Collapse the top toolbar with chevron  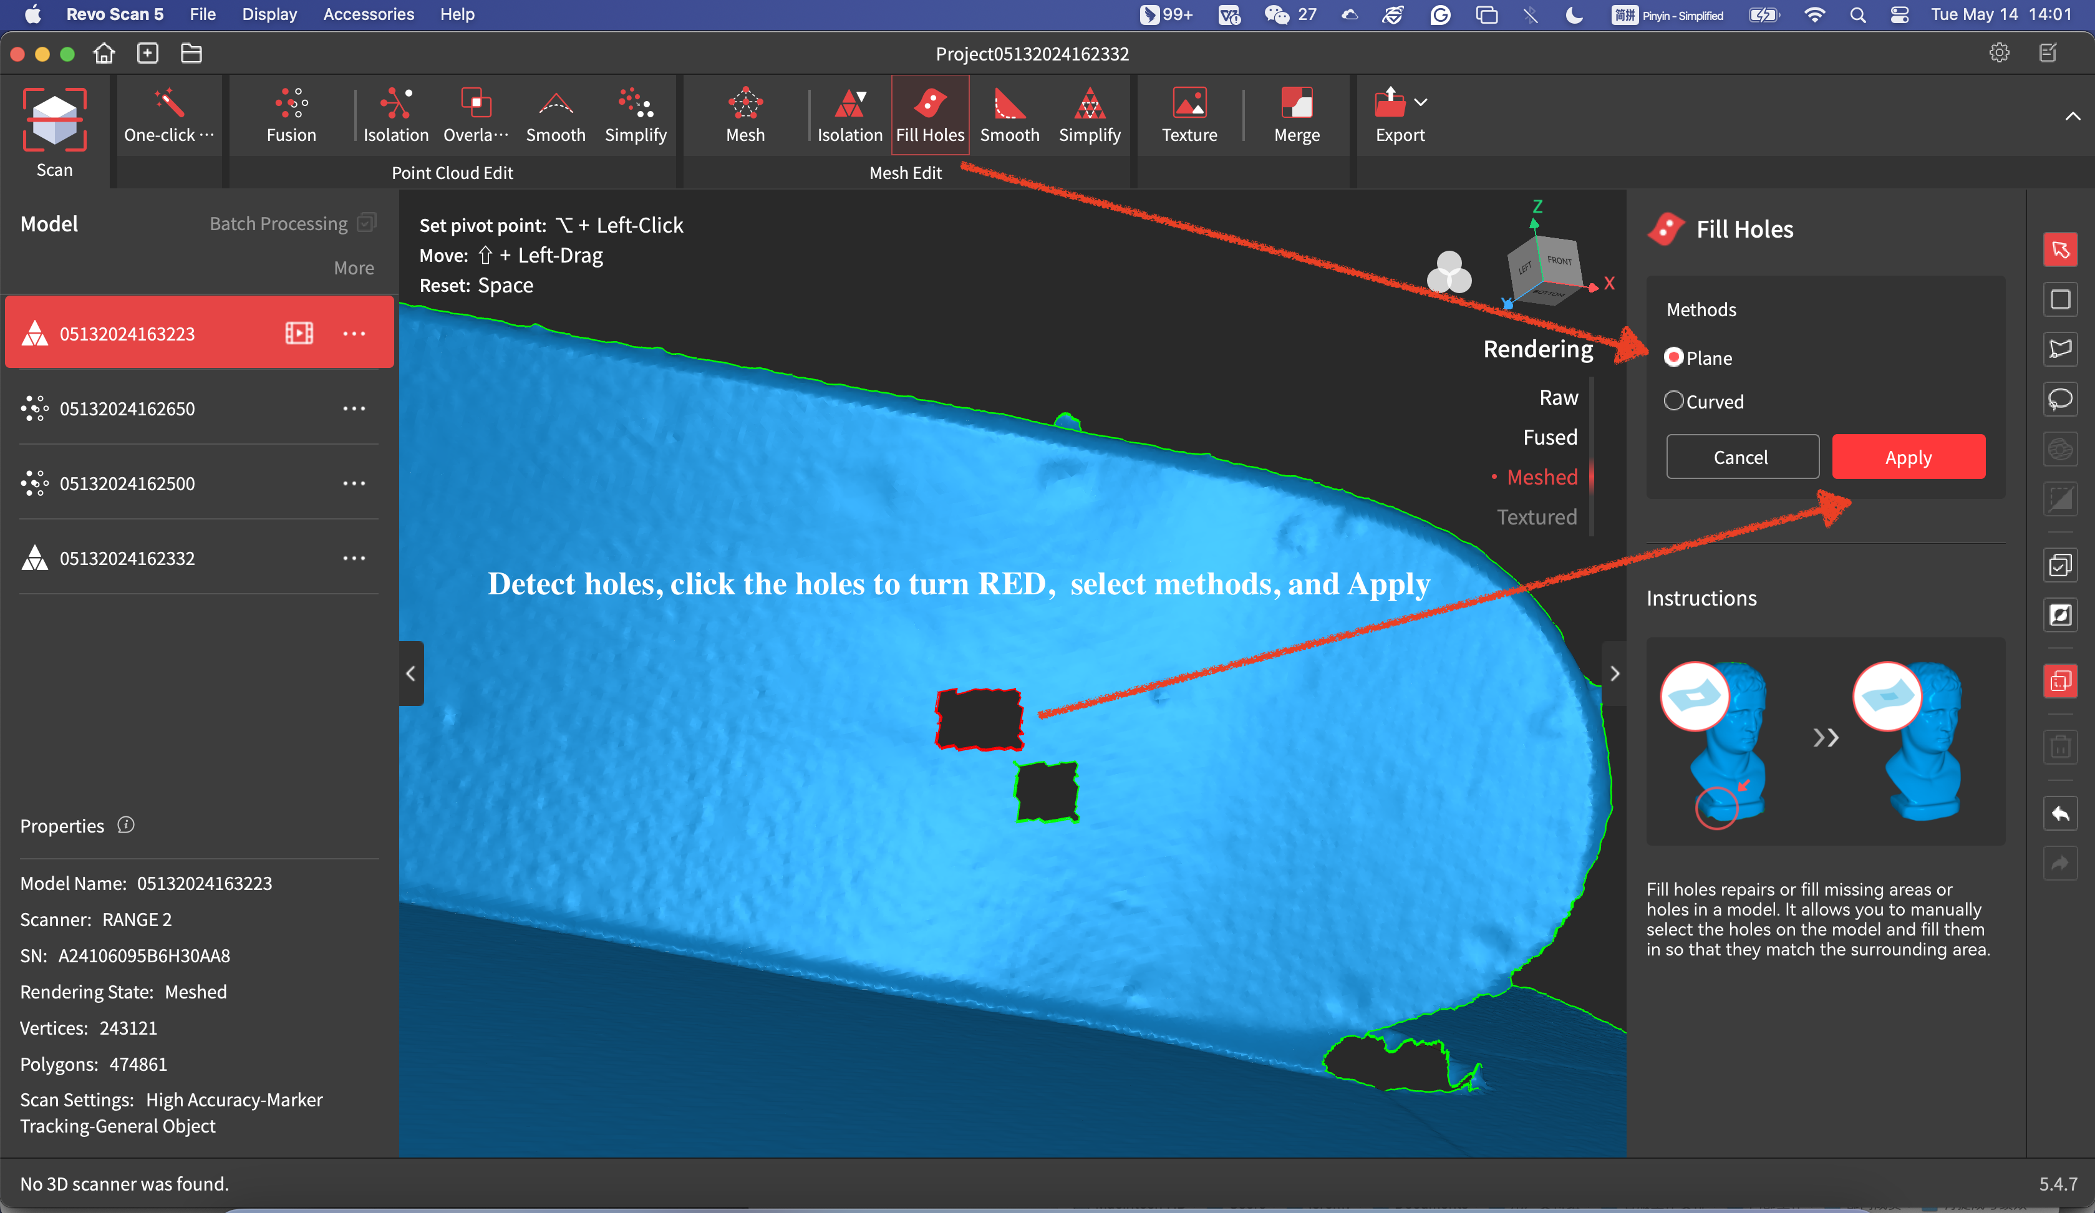click(x=2073, y=117)
